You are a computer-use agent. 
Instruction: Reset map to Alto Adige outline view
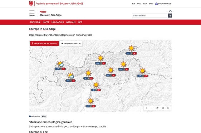(x=157, y=108)
